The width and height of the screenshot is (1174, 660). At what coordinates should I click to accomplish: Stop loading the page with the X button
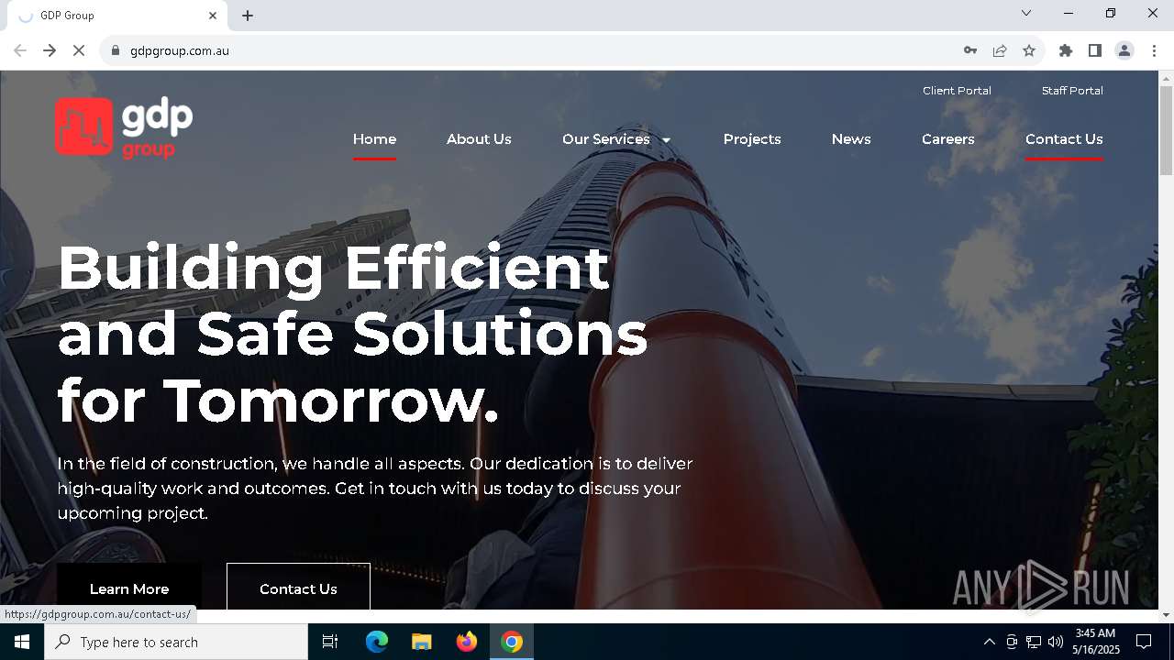click(x=79, y=50)
